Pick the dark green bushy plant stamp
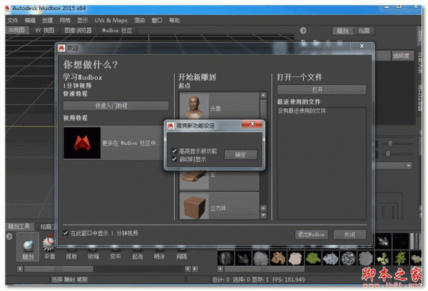The width and height of the screenshot is (428, 291). point(400,258)
